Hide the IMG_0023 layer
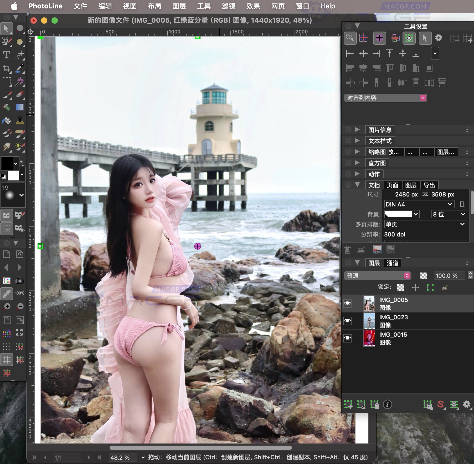This screenshot has width=474, height=464. 347,321
